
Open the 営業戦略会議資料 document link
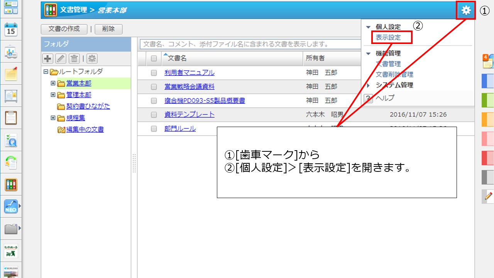tap(189, 87)
